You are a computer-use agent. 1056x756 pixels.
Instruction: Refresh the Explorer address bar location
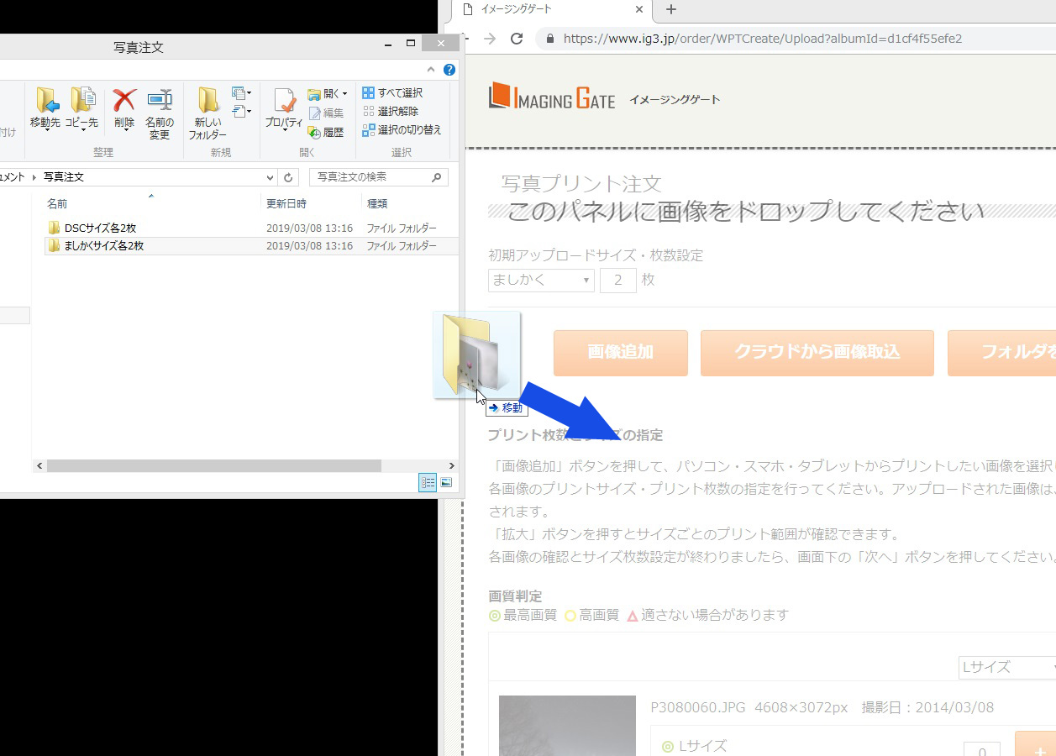click(289, 177)
